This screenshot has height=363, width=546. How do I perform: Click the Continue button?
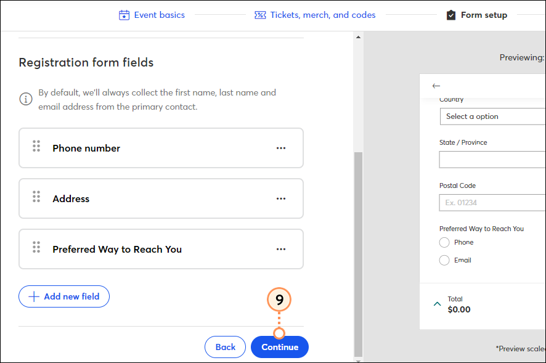(x=279, y=346)
